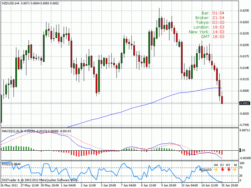Click the 0.7995 price axis label
251x188 pixels.
click(x=245, y=125)
